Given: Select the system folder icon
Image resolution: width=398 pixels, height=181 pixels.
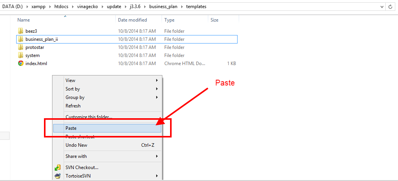Looking at the screenshot, I should tap(21, 55).
